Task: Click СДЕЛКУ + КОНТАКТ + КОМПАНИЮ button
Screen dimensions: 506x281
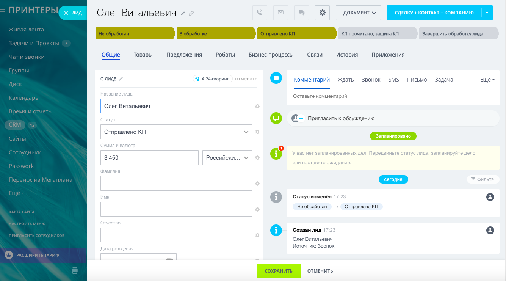Action: coord(434,13)
